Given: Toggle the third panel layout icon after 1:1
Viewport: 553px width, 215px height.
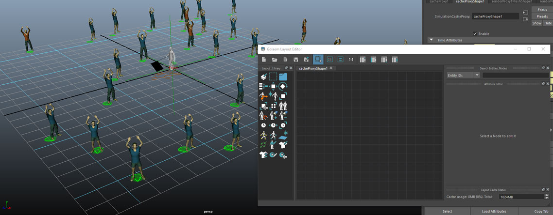Looking at the screenshot, I should pyautogui.click(x=384, y=60).
